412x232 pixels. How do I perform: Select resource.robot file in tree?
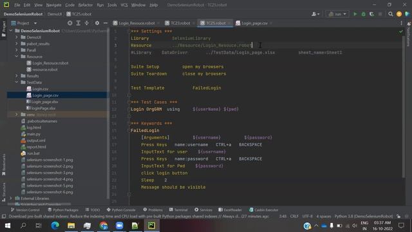(44, 70)
